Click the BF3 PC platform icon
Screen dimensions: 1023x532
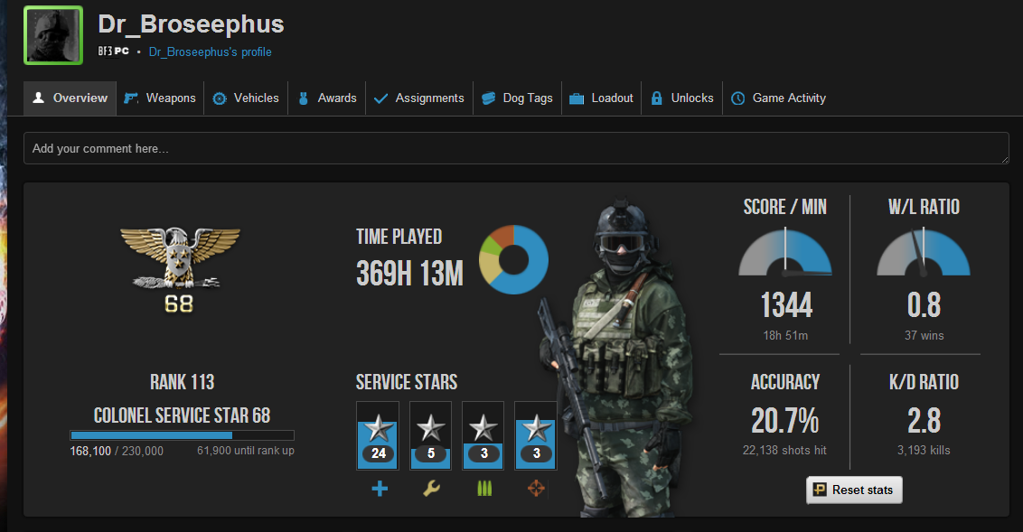pyautogui.click(x=114, y=51)
